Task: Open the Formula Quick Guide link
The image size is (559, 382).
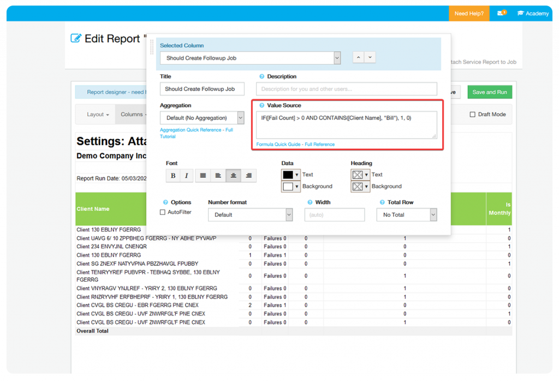Action: click(x=277, y=145)
